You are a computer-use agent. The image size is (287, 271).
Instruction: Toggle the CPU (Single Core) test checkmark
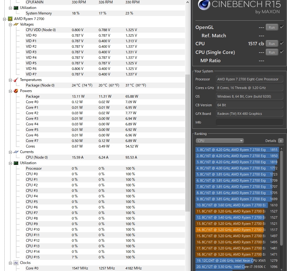point(282,52)
